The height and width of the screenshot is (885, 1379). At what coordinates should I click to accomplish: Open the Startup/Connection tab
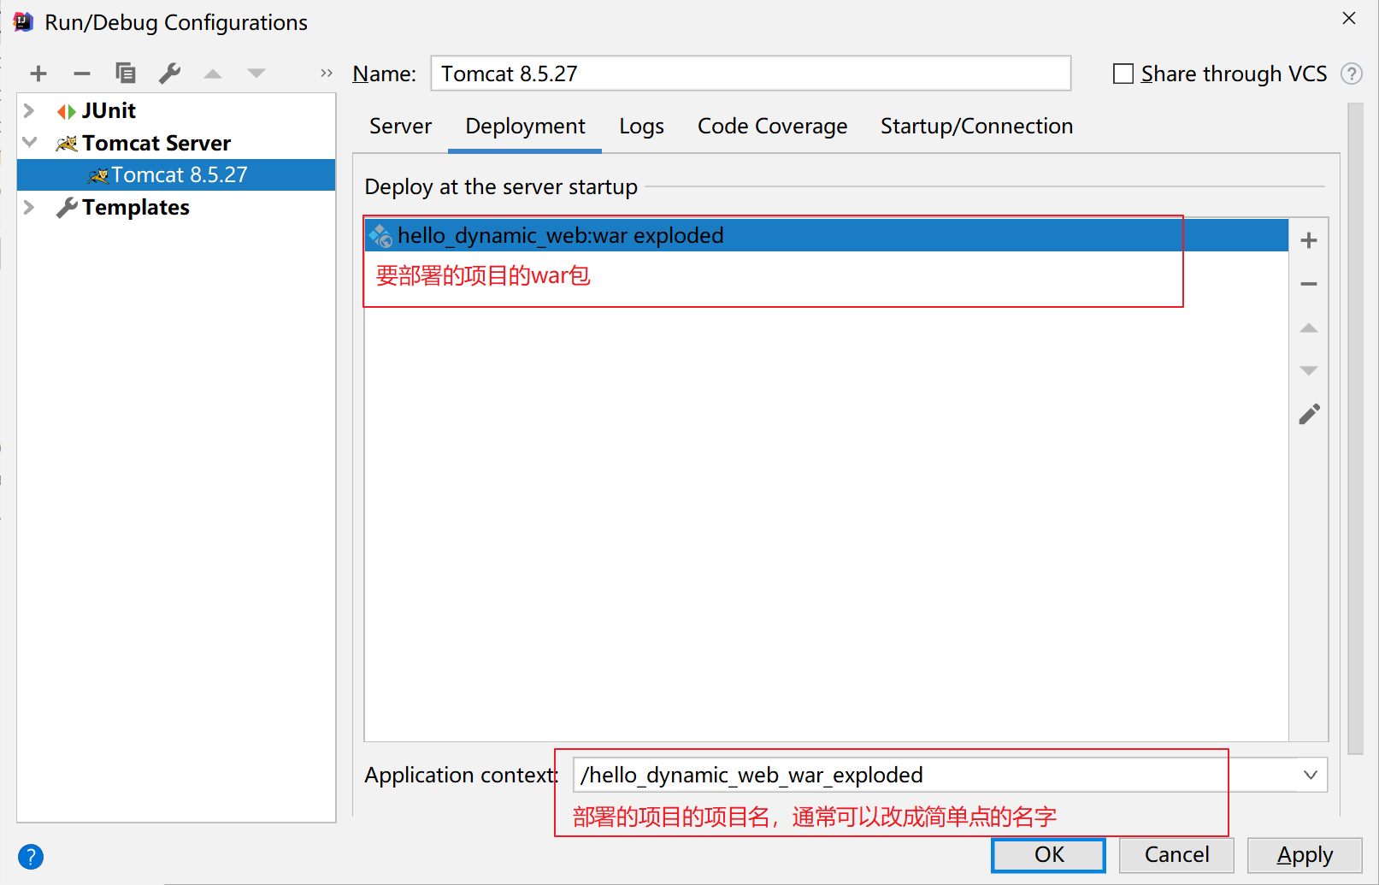(x=976, y=127)
